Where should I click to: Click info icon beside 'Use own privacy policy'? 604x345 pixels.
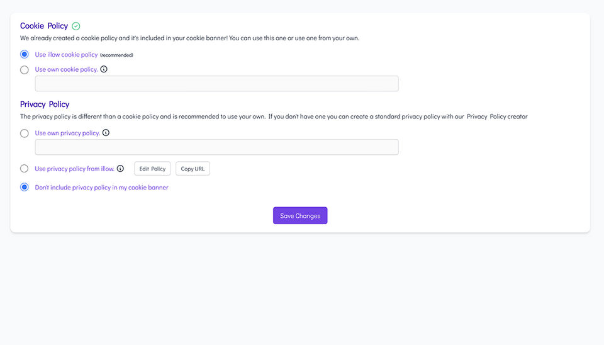[106, 133]
